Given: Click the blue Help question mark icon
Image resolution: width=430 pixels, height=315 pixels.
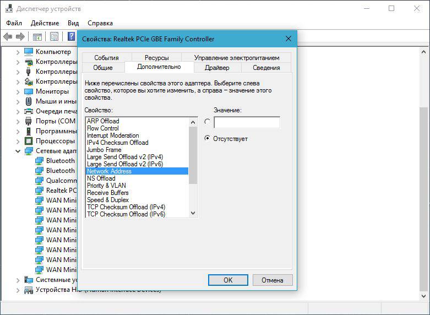Looking at the screenshot, I should coord(71,37).
